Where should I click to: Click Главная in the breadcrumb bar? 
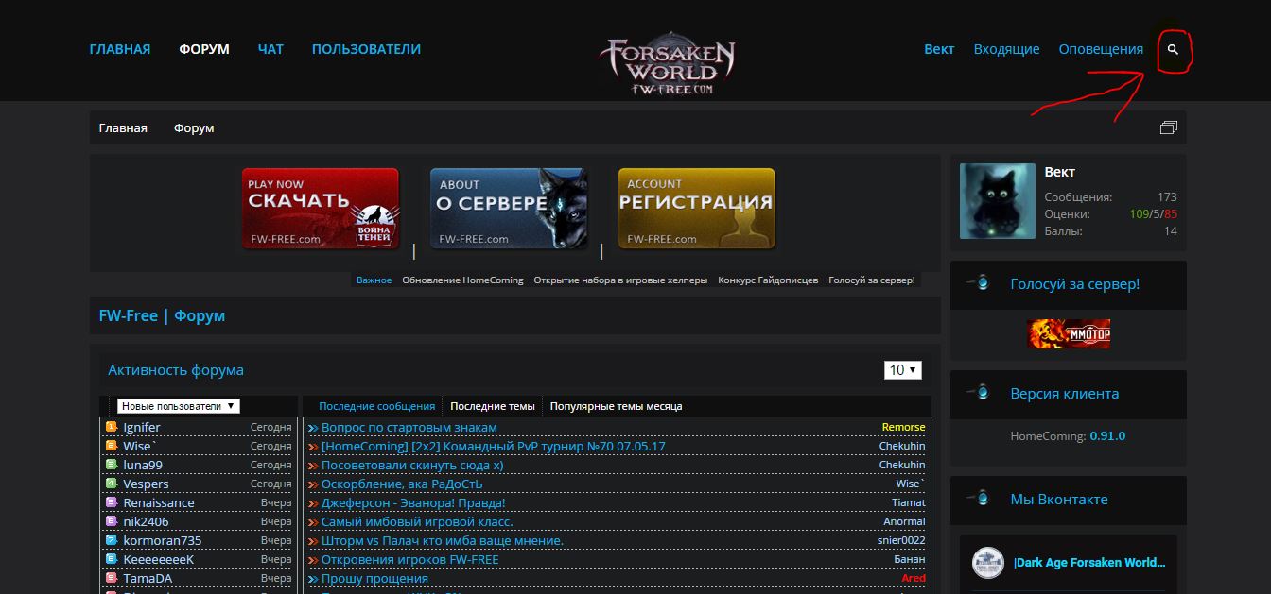pyautogui.click(x=123, y=127)
